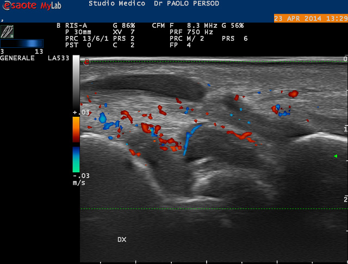Viewport: 348px width, 264px height.
Task: Click the blue-green Doppler color scale
Action: pos(76,159)
